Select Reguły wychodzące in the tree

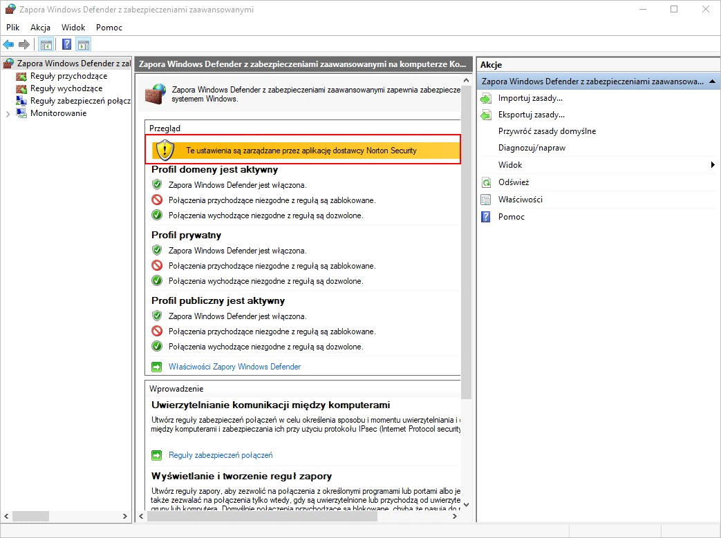pyautogui.click(x=66, y=88)
